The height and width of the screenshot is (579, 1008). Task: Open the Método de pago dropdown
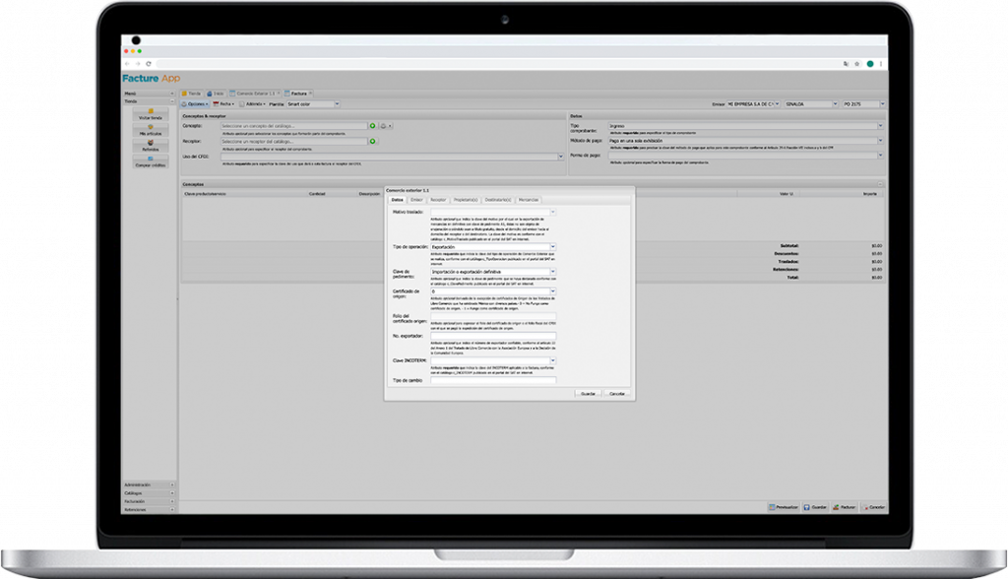point(880,141)
